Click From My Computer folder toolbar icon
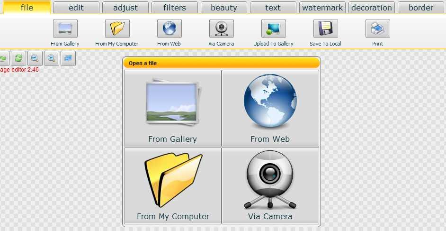Screen dimensions: 446x231 pos(117,29)
